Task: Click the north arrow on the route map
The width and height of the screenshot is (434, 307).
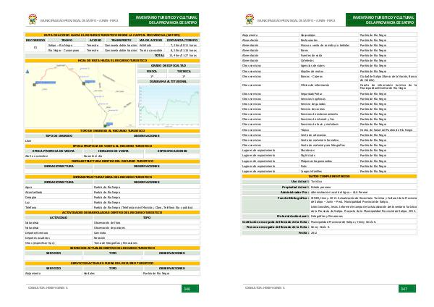Action: [27, 72]
